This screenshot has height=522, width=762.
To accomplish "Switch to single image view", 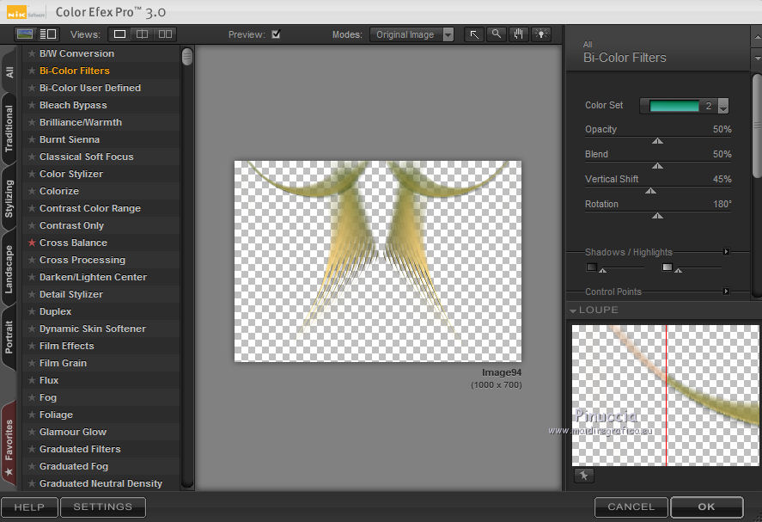I will [120, 34].
